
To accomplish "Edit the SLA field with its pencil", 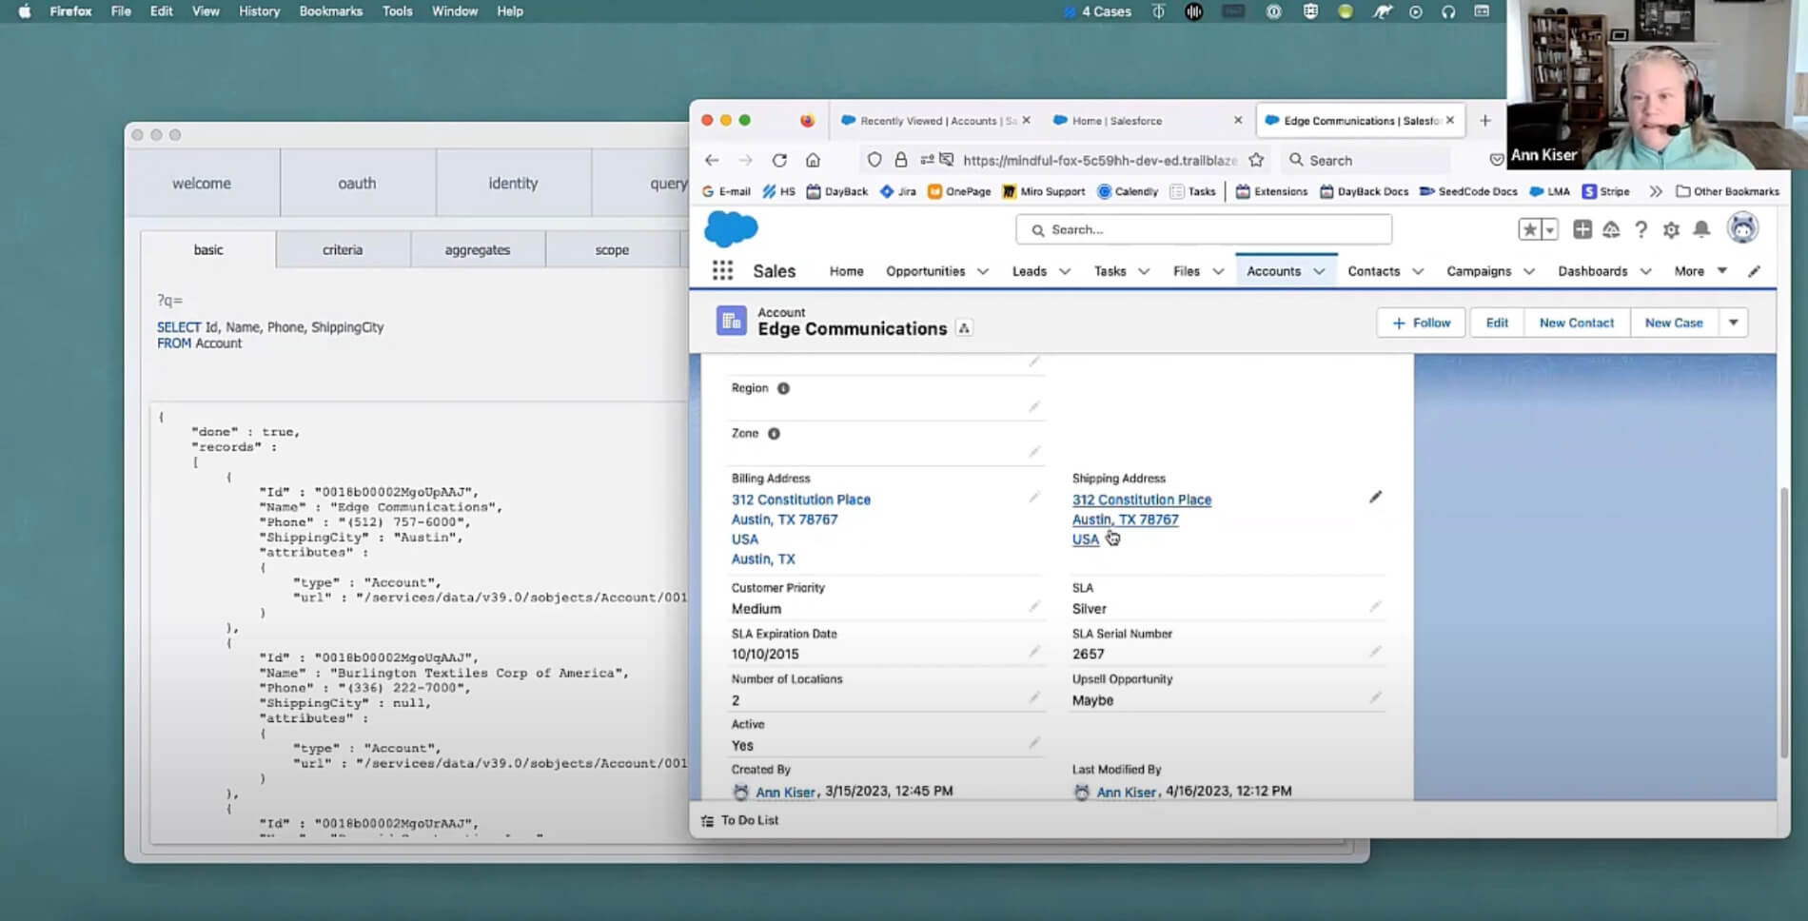I will [x=1375, y=607].
